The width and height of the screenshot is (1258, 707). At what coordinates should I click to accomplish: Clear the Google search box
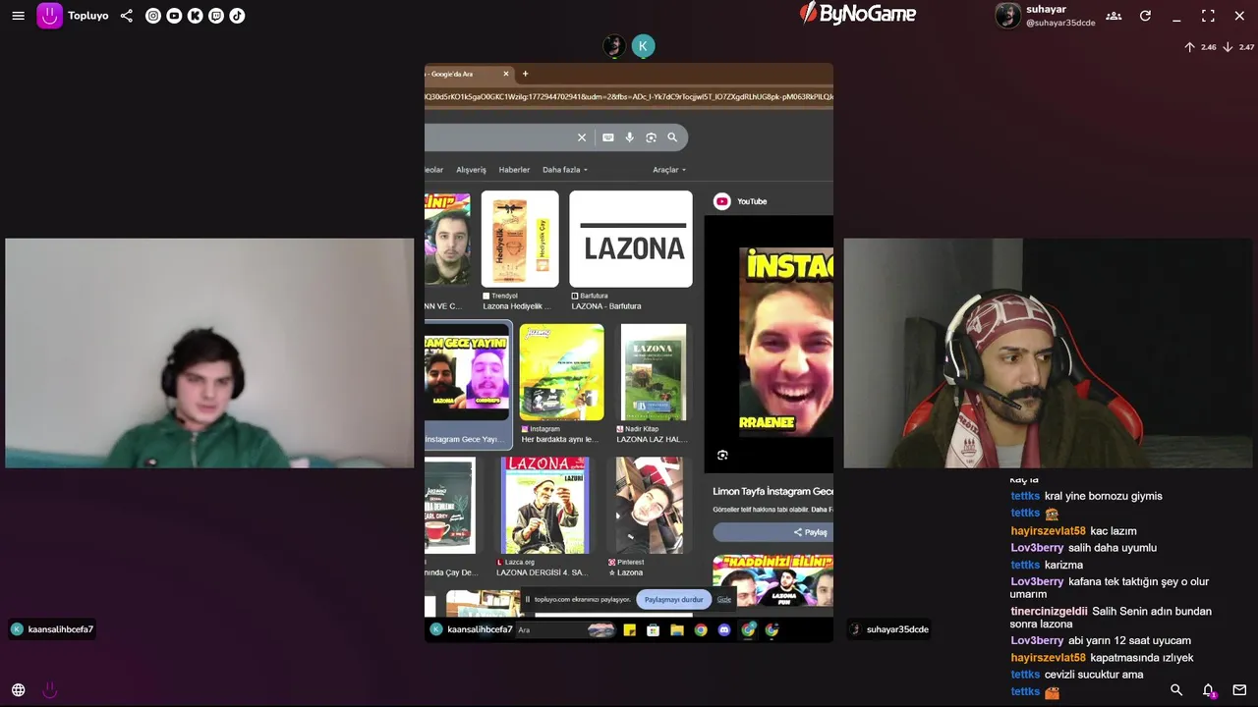pos(581,137)
